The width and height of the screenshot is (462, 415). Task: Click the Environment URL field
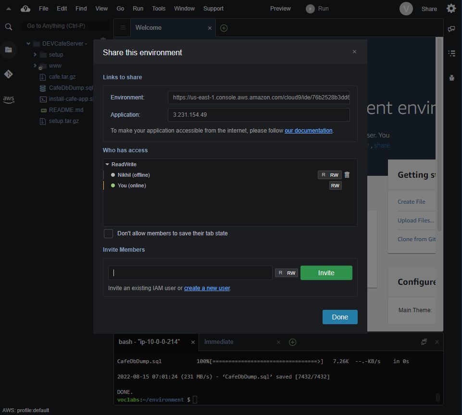click(259, 98)
